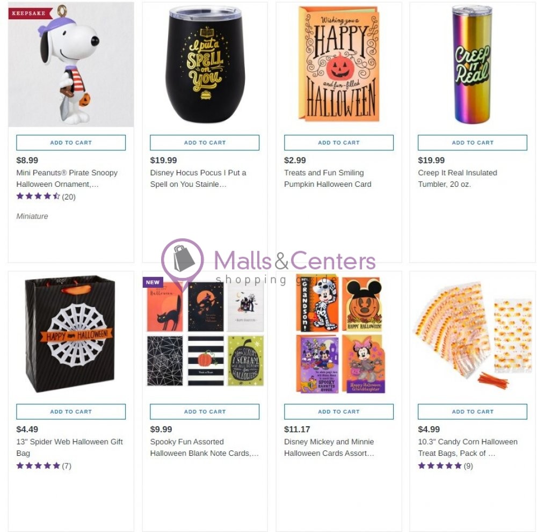The height and width of the screenshot is (532, 537).
Task: Open Creep It Real Insulated Tumbler product page
Action: [458, 178]
